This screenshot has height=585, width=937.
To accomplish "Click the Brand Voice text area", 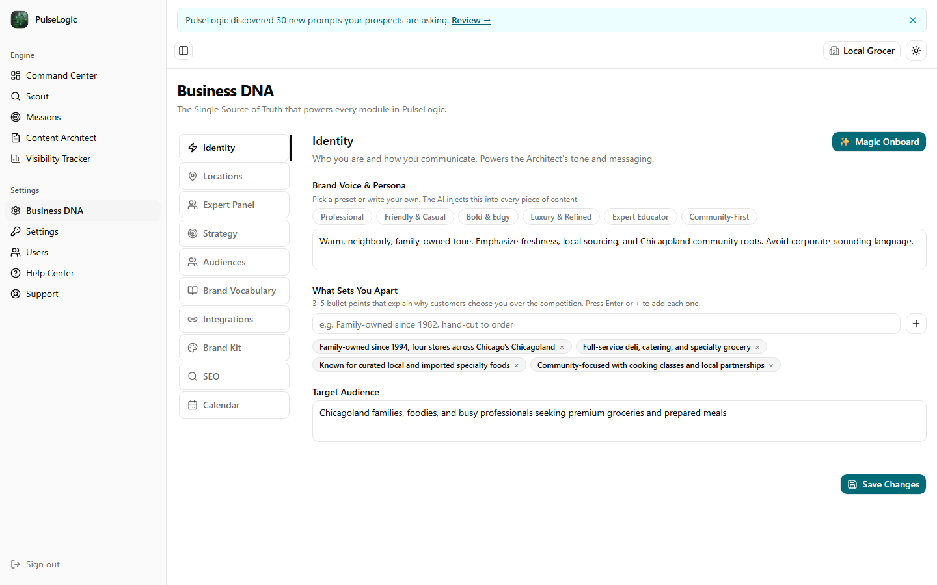I will [619, 250].
